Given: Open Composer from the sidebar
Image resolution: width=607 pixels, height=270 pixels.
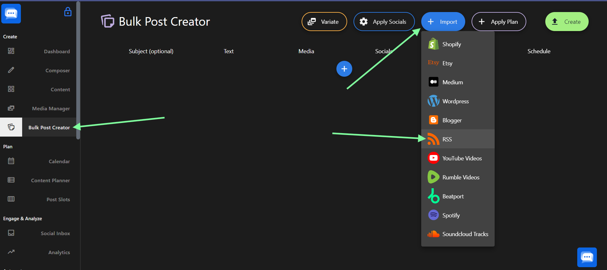Looking at the screenshot, I should [38, 70].
